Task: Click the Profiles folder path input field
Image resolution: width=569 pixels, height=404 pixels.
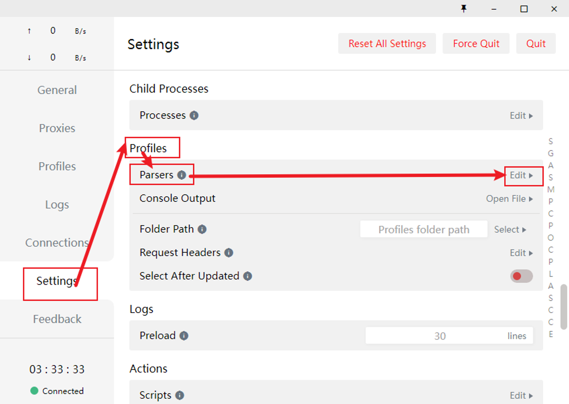Action: click(424, 230)
